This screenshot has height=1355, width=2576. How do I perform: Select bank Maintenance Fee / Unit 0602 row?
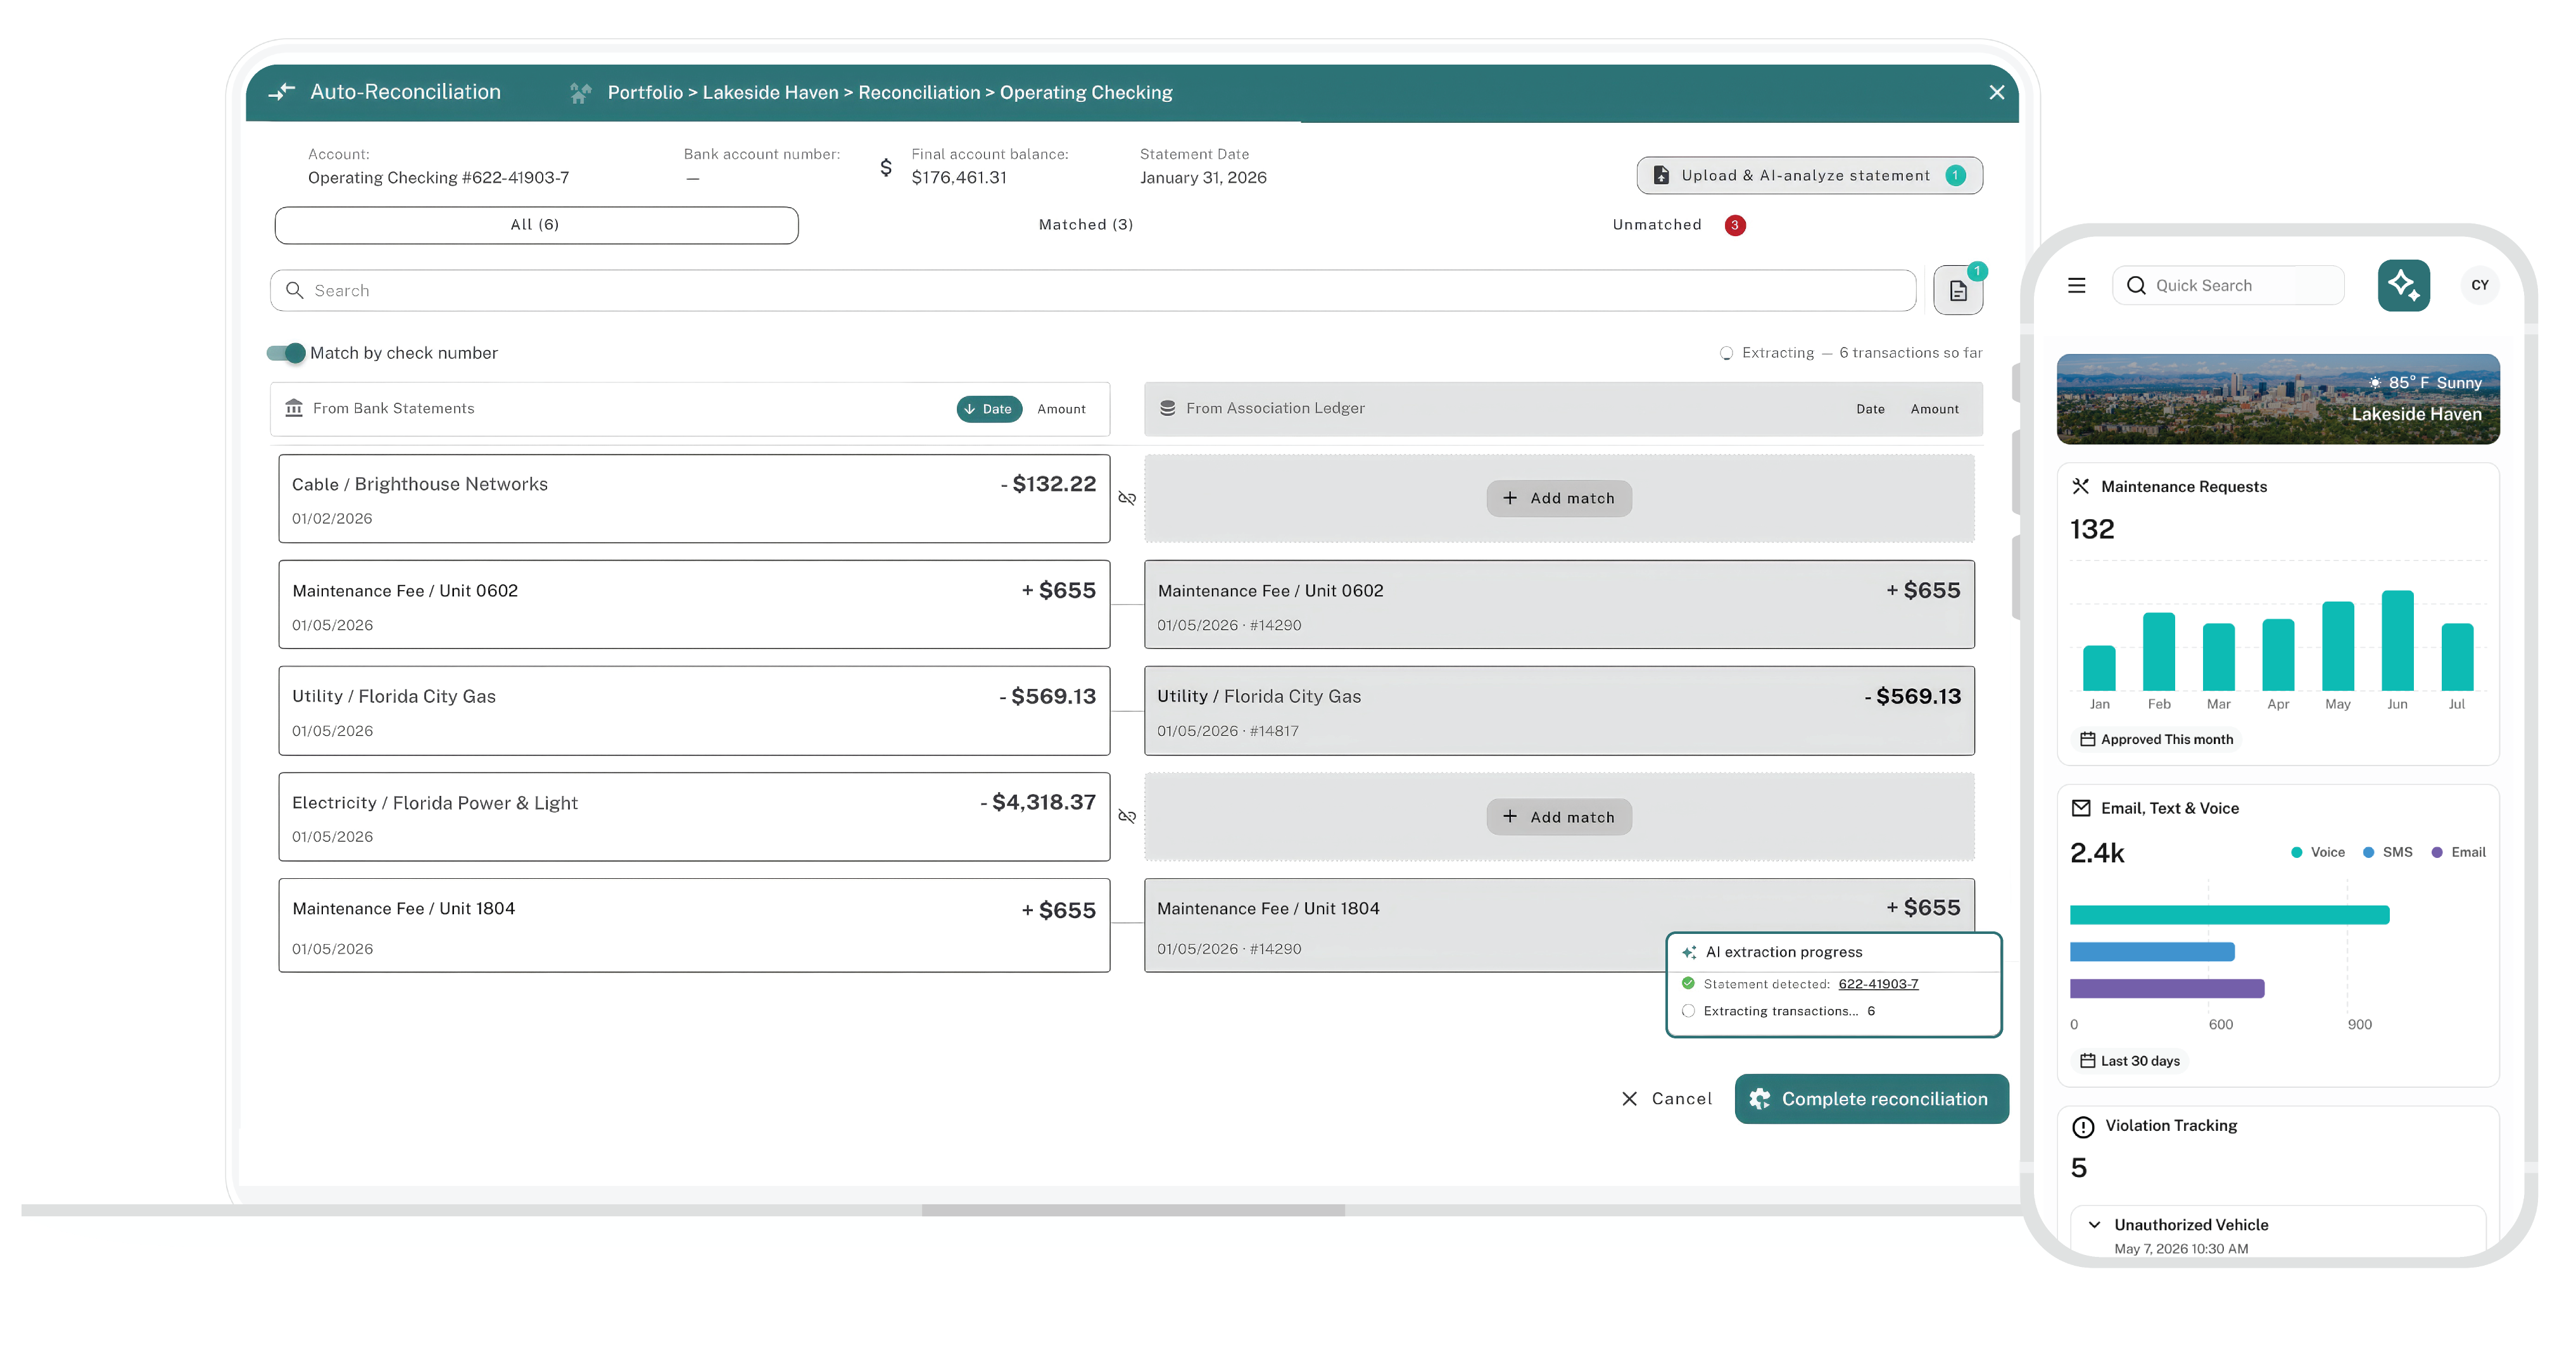694,605
